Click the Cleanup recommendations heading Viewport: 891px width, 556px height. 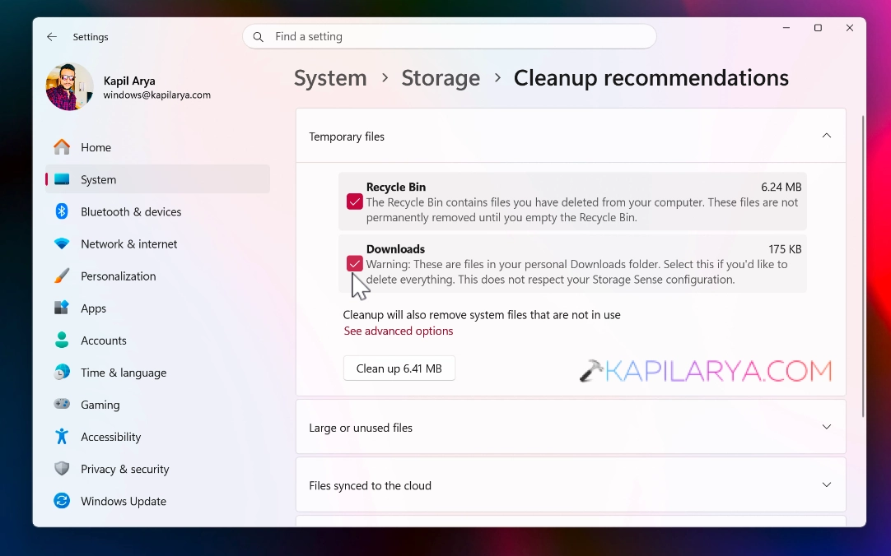point(651,78)
